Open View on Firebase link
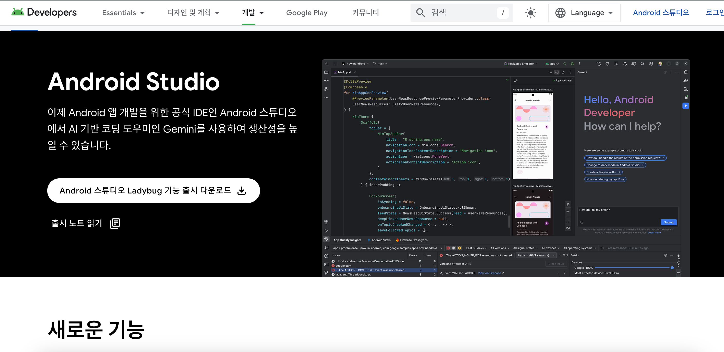This screenshot has width=724, height=352. [x=491, y=273]
